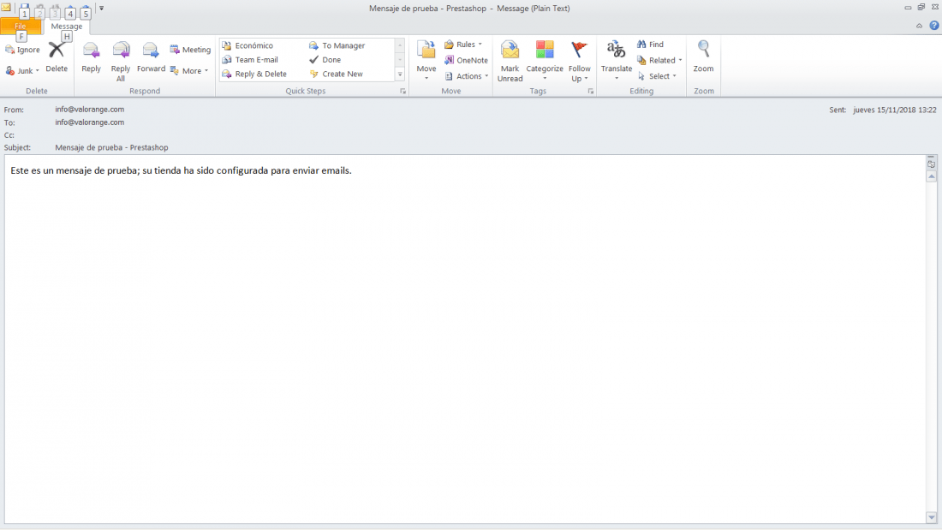Open Categorize color options
Viewport: 942px width, 530px height.
[545, 62]
